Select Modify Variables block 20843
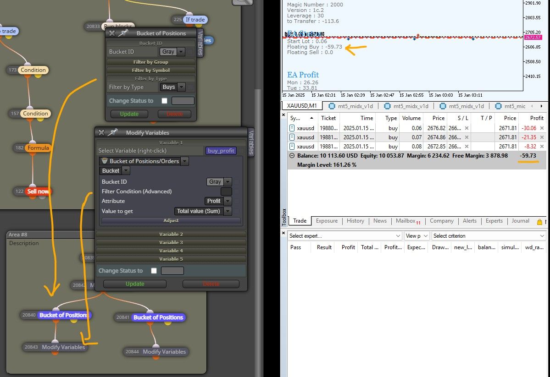The image size is (550, 377). point(63,347)
